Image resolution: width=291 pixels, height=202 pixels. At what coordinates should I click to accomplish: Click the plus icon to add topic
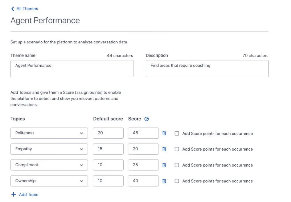(13, 195)
